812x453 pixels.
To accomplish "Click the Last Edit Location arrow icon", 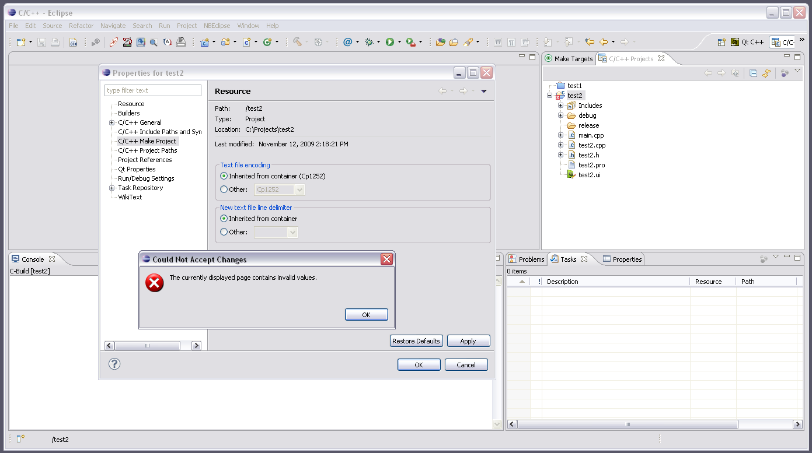I will pos(590,42).
